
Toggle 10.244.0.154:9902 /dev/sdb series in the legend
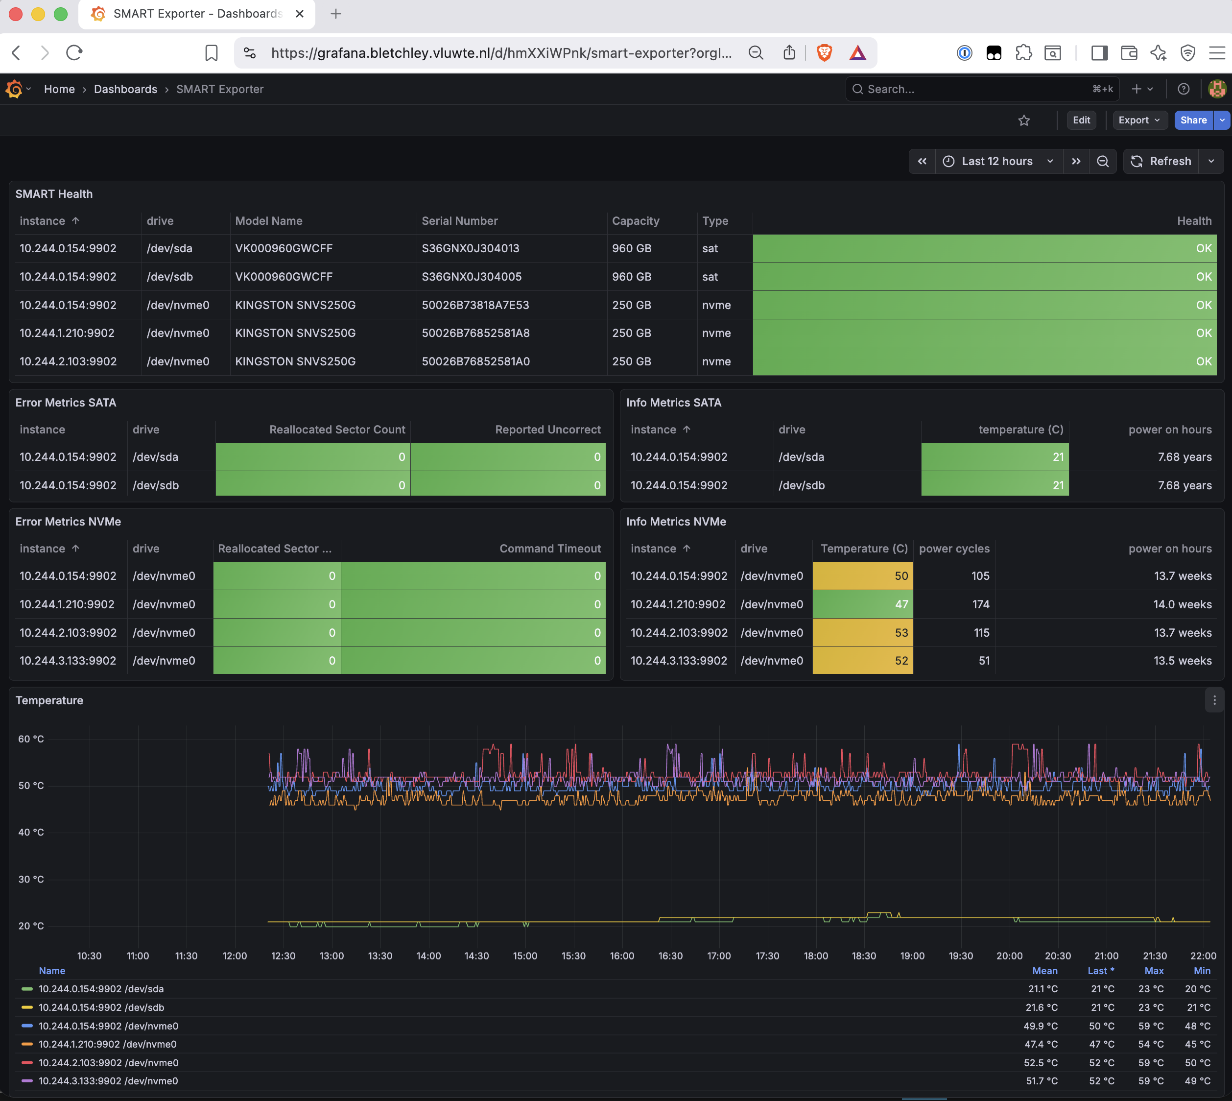click(x=102, y=1007)
